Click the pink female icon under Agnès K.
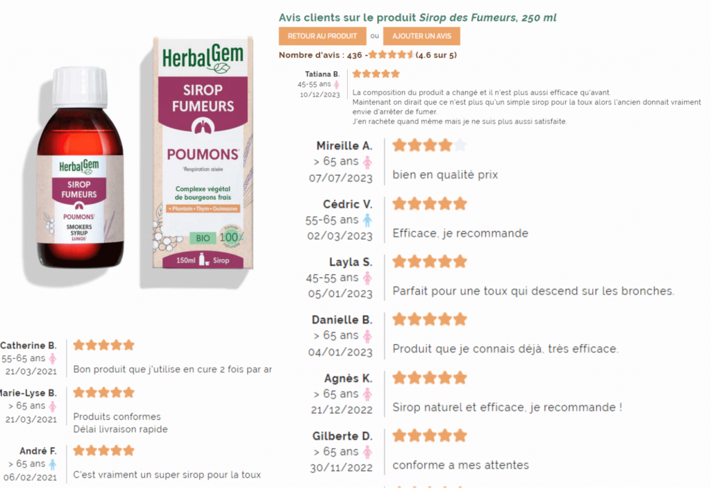 [x=368, y=394]
